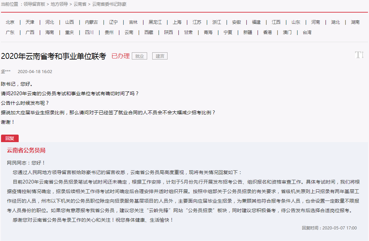Click the text size adjustment icon

pos(359,55)
